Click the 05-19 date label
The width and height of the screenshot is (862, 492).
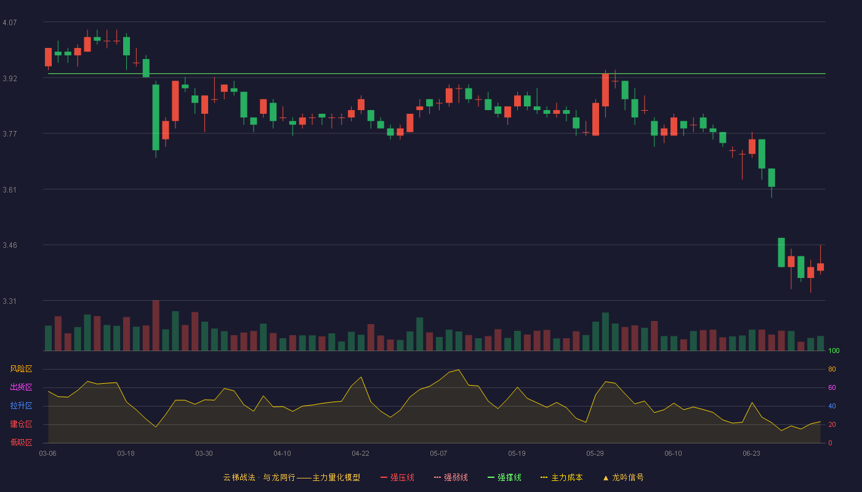tap(517, 453)
